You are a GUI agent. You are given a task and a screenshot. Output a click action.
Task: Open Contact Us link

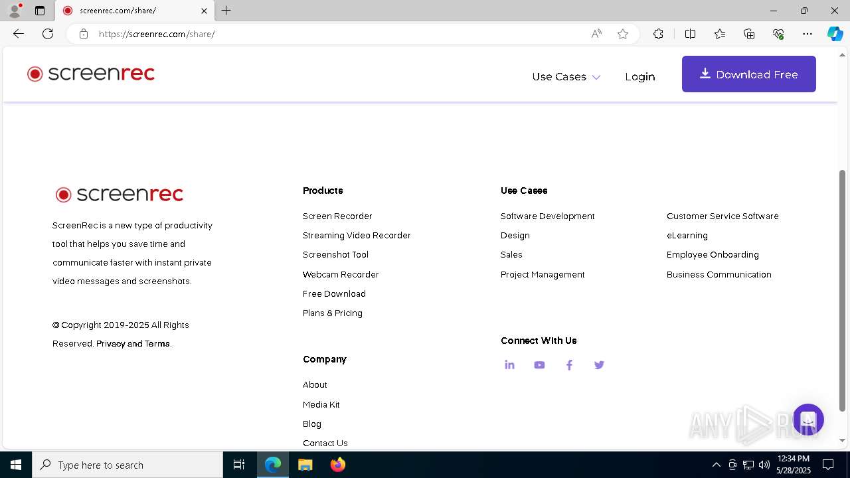(x=325, y=443)
